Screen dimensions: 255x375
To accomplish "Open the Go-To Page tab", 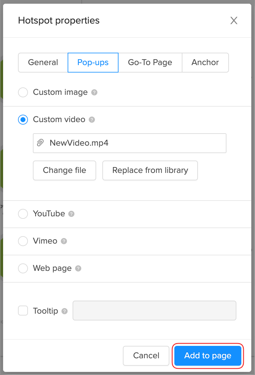I will coord(150,63).
